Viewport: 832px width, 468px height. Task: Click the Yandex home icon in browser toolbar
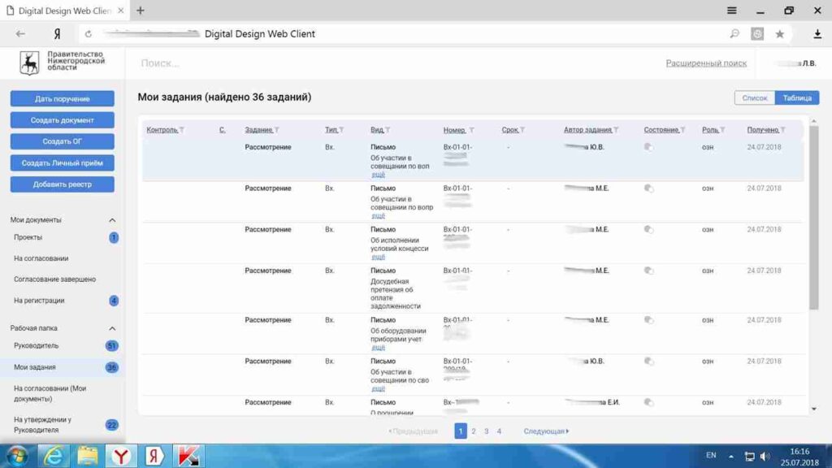(57, 34)
